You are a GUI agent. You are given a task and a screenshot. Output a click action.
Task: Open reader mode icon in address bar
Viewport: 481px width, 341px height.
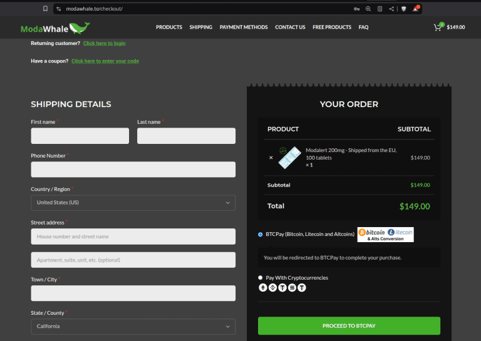[380, 9]
